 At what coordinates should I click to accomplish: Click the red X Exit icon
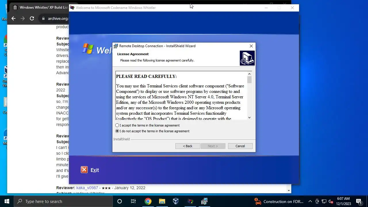[x=84, y=170]
